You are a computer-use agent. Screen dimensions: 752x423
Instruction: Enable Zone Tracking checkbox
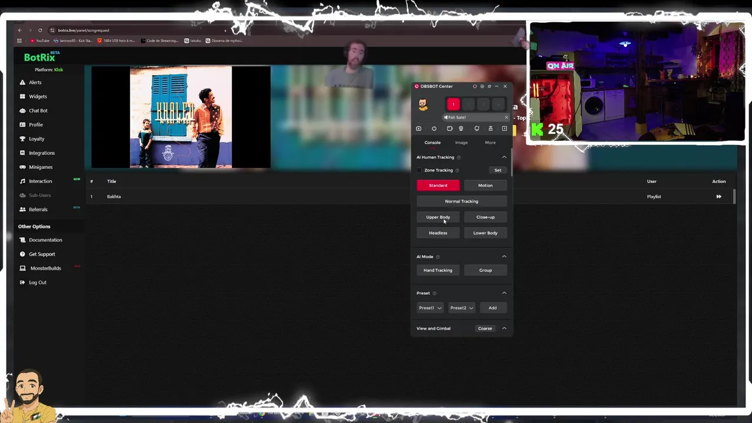419,170
